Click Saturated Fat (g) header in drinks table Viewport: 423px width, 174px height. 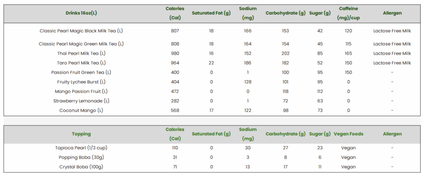tap(211, 13)
